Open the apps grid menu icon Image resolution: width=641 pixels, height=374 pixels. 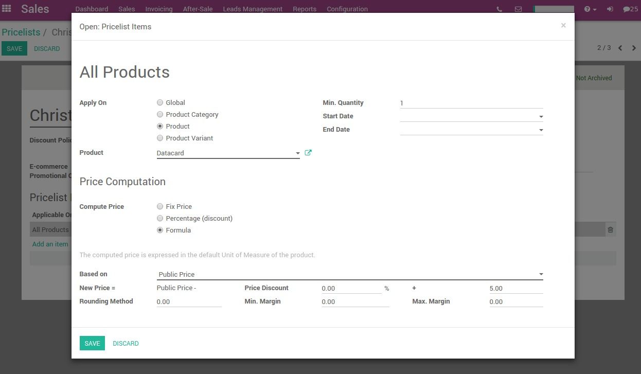(x=7, y=9)
